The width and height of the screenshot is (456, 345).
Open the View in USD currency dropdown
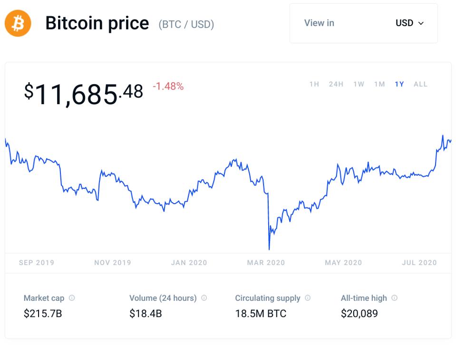click(x=363, y=23)
